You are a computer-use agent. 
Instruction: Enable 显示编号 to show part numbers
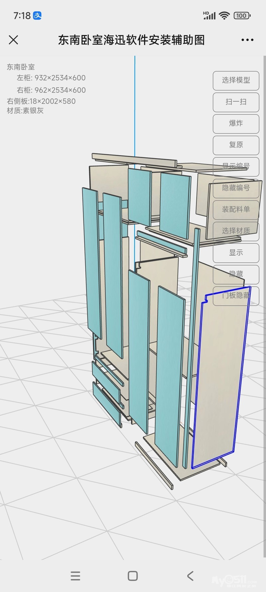coord(236,166)
